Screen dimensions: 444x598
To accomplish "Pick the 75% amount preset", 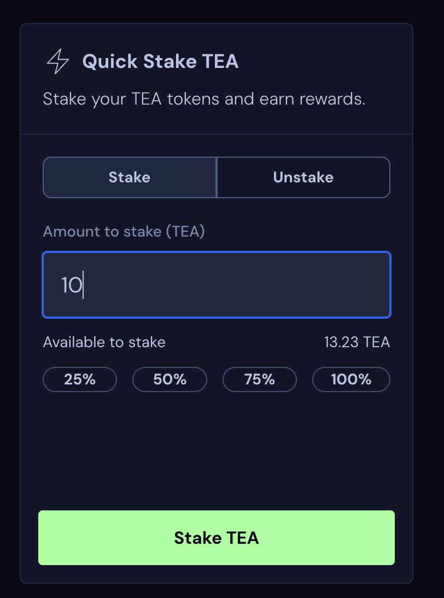I will tap(259, 380).
